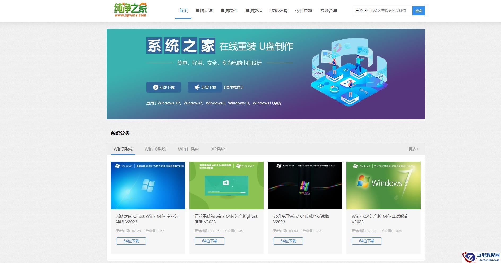The height and width of the screenshot is (263, 501).
Task: Click 64位下载 under 青苹果系统 win7 entry
Action: [x=210, y=241]
